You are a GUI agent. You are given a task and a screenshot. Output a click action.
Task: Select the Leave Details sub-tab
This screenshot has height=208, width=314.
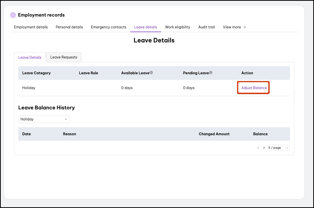pos(30,57)
